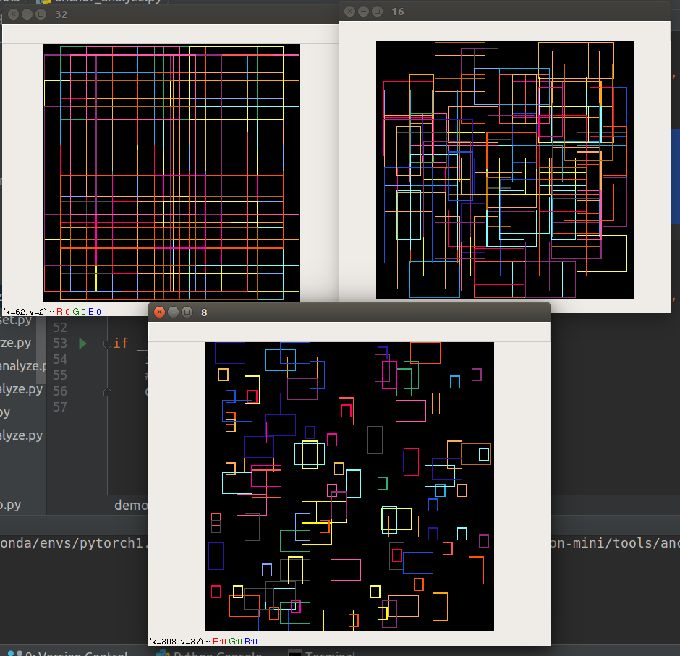
Task: Close the window titled 16
Action: [x=349, y=12]
